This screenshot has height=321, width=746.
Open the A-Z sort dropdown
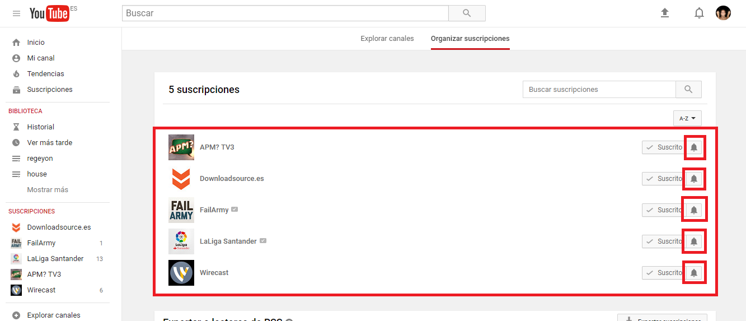(687, 118)
